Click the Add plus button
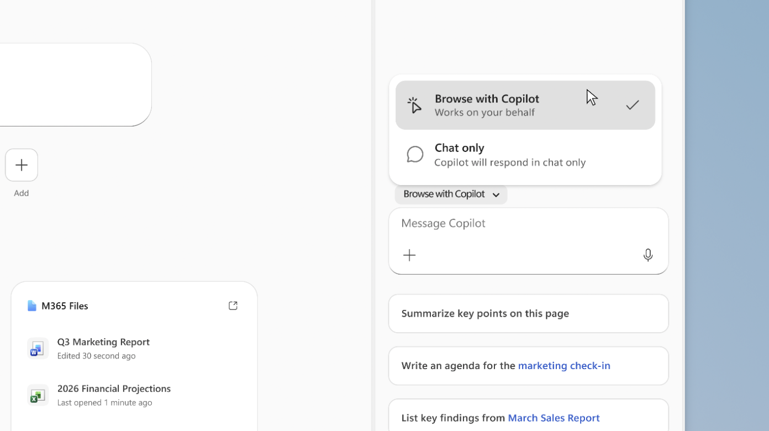Image resolution: width=769 pixels, height=431 pixels. tap(22, 165)
